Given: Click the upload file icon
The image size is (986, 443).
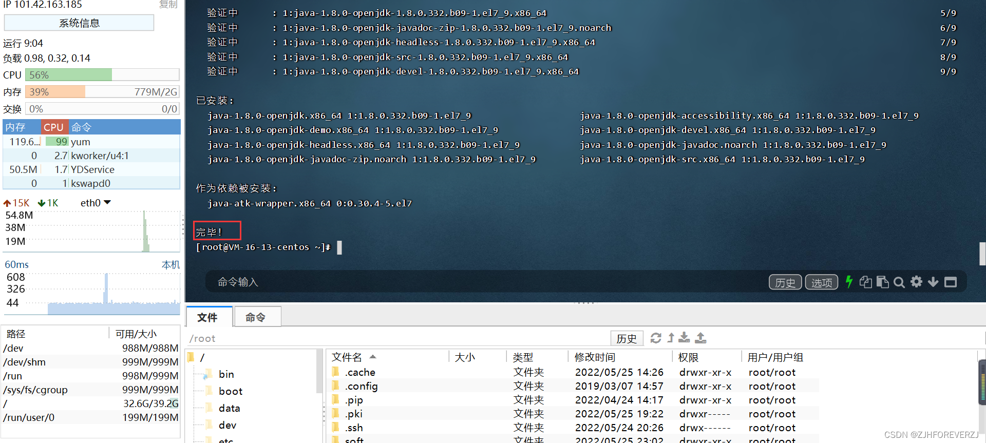Looking at the screenshot, I should pos(700,338).
